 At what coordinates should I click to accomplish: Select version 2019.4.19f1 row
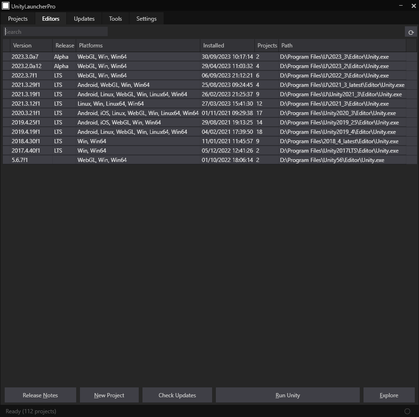pos(210,132)
